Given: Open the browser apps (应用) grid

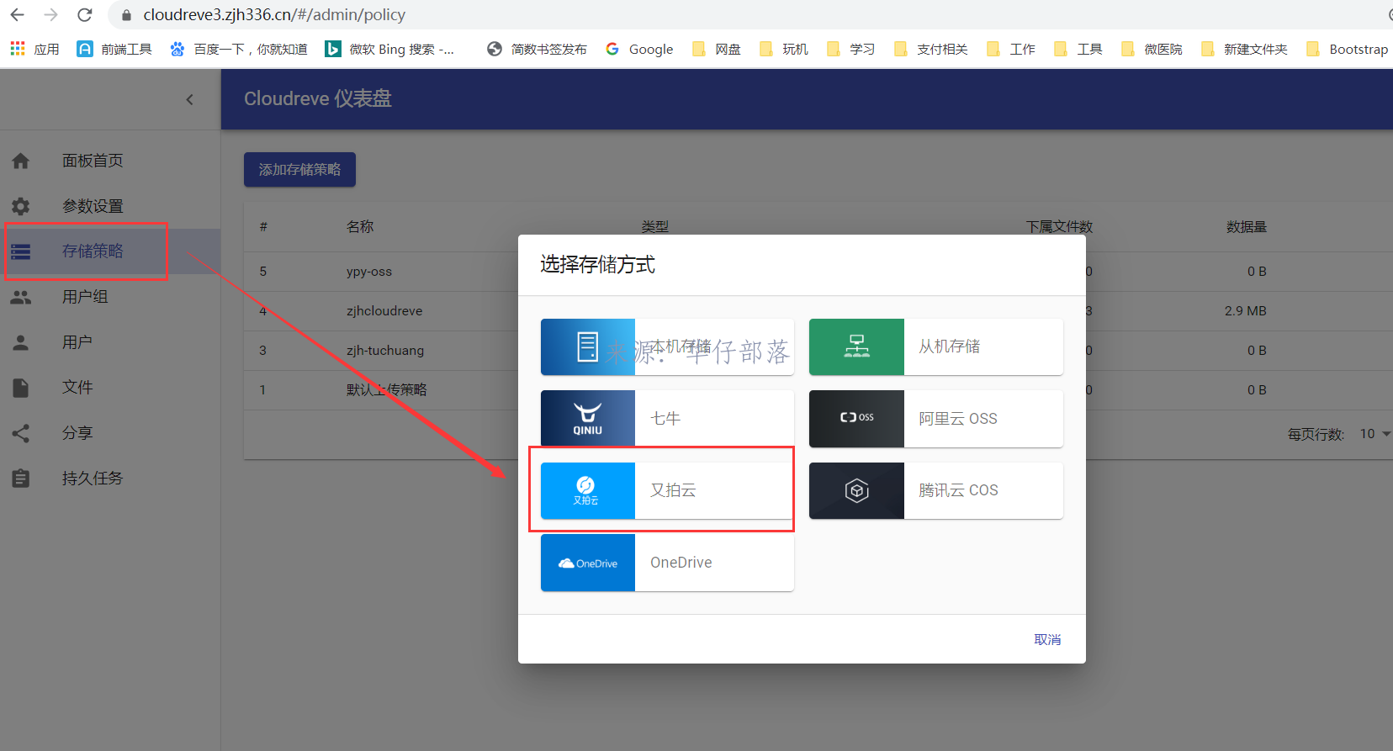Looking at the screenshot, I should (34, 50).
